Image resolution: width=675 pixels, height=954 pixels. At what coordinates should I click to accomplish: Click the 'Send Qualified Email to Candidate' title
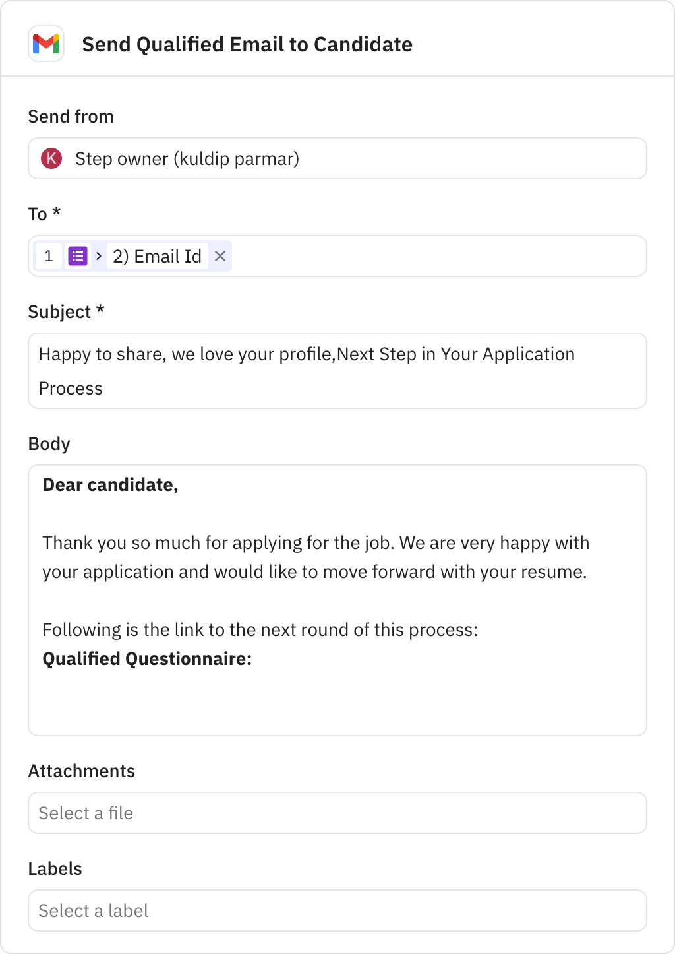point(247,44)
